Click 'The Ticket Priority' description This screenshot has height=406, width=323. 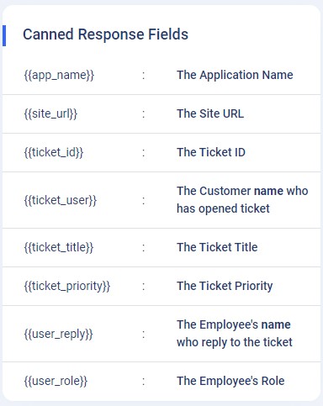pos(225,286)
